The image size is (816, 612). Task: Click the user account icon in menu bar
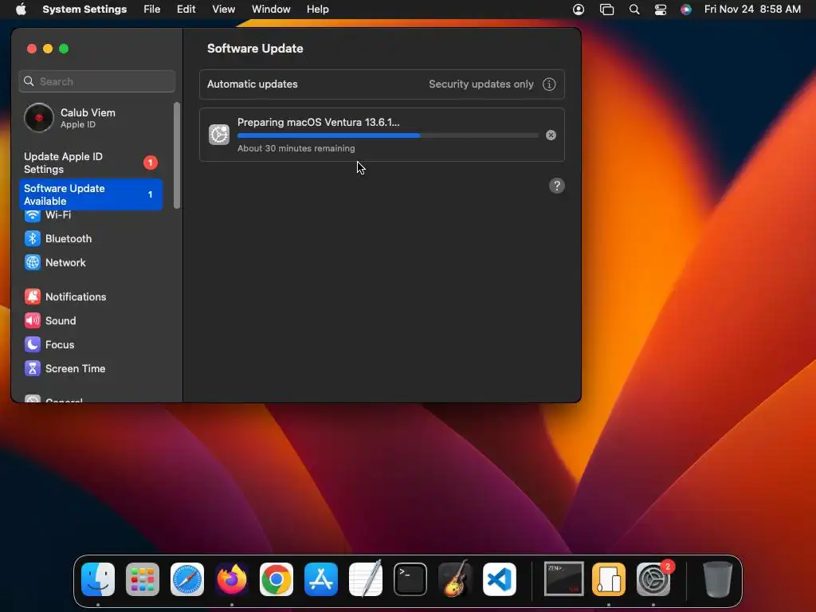point(579,10)
